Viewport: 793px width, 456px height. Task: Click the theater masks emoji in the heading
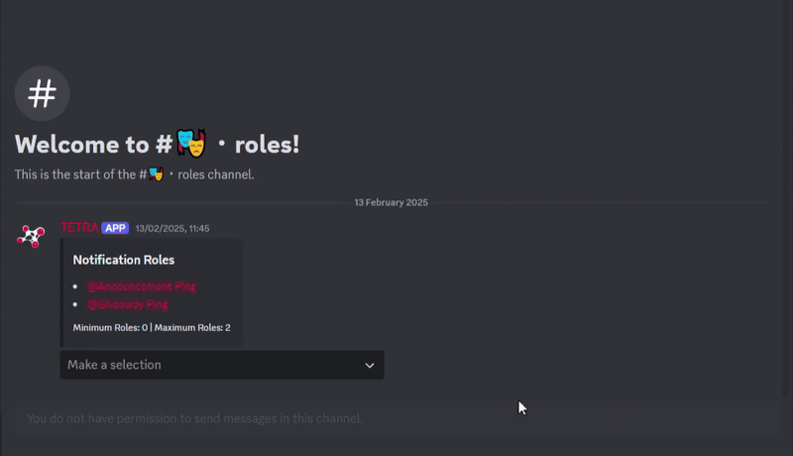(x=191, y=144)
